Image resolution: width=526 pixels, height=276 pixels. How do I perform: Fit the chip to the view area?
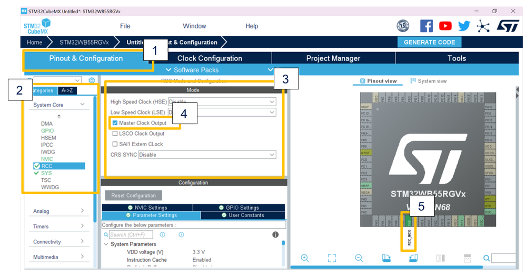coord(332,258)
